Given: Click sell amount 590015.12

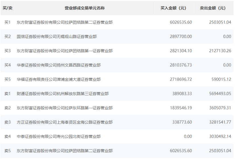Looking at the screenshot, I should coord(221,79).
